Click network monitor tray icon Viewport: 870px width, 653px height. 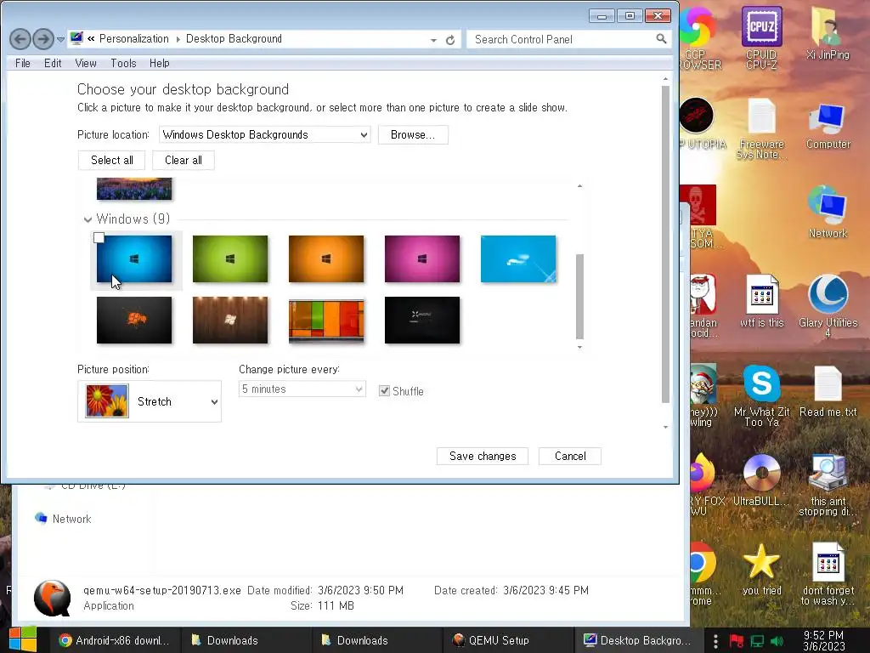click(757, 641)
